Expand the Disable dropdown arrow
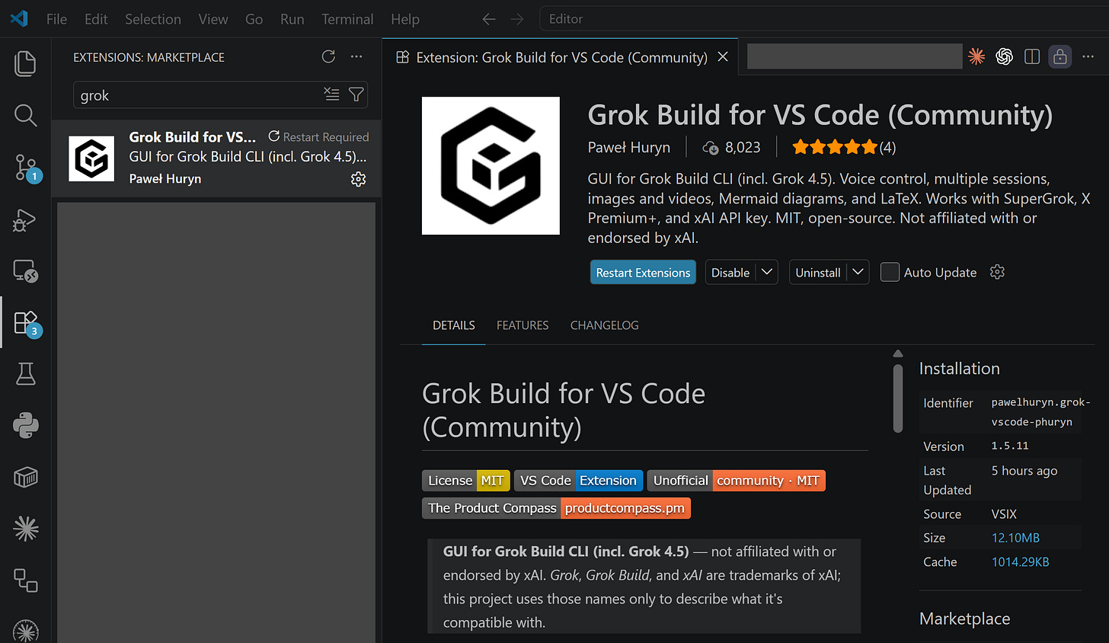The width and height of the screenshot is (1109, 643). point(767,272)
